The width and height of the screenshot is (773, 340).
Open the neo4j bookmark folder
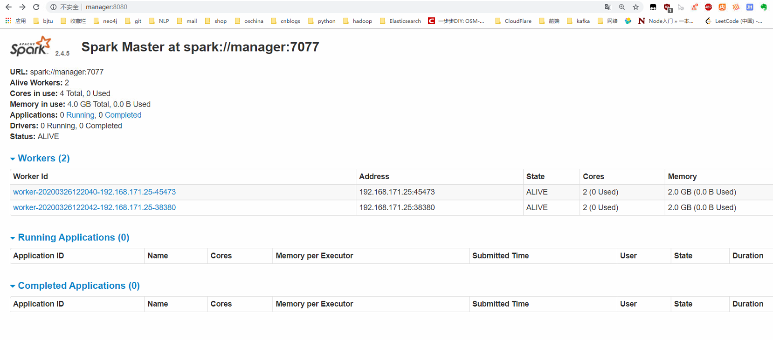click(x=105, y=21)
